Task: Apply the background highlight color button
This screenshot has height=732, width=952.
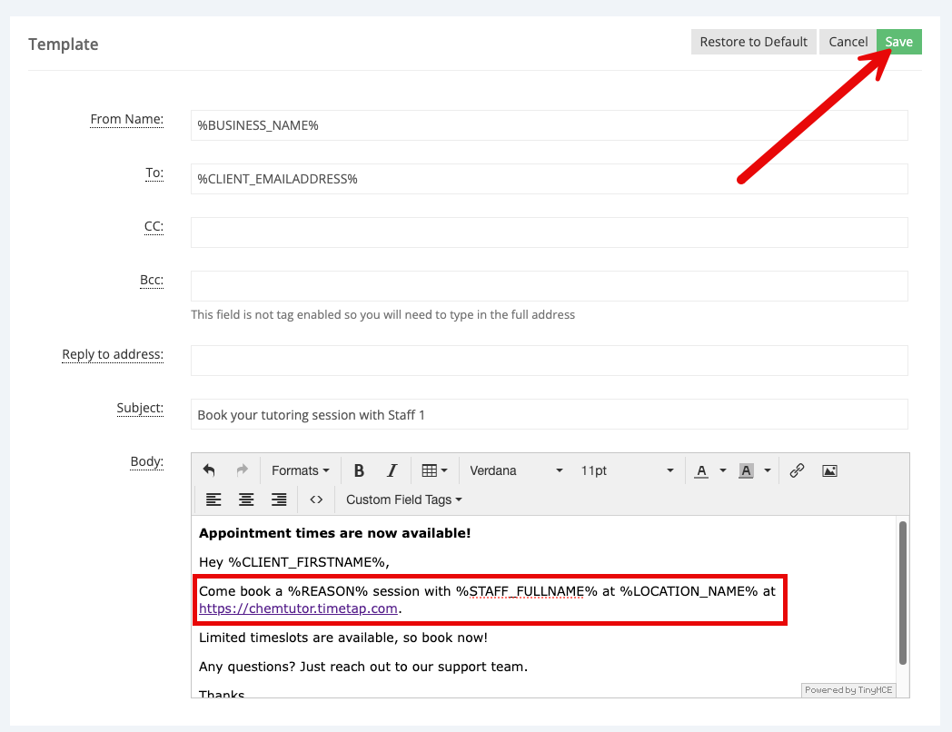Action: pyautogui.click(x=746, y=470)
